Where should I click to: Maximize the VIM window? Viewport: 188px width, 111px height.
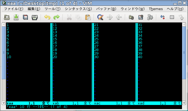tap(180, 3)
